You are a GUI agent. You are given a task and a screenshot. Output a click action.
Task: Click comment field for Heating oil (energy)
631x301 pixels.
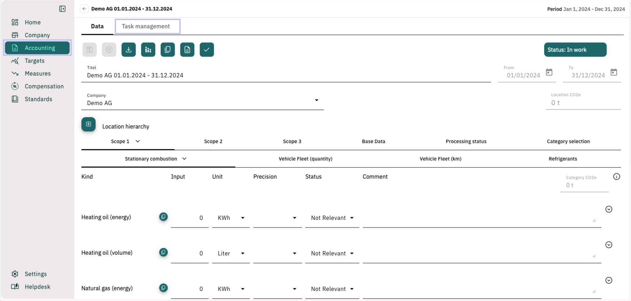coord(482,218)
